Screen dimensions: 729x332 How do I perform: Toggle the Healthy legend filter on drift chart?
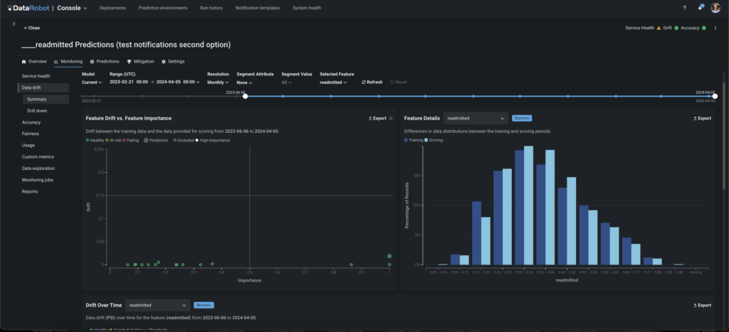[x=95, y=141]
